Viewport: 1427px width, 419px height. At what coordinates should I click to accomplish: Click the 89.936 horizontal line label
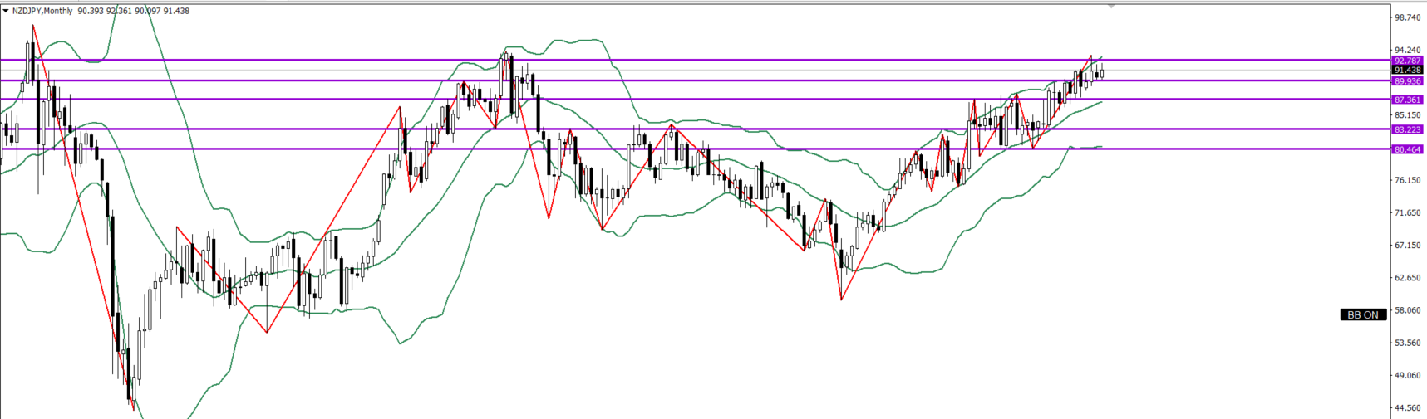1408,81
